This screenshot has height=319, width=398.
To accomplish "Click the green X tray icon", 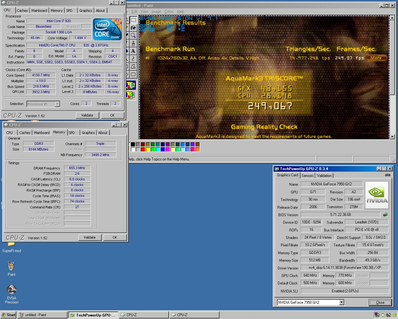I will tap(383, 315).
